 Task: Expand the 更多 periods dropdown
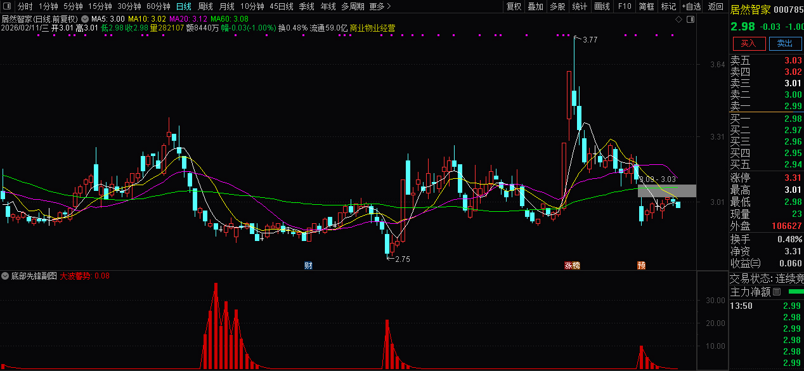point(380,6)
